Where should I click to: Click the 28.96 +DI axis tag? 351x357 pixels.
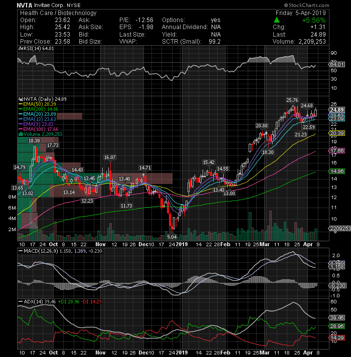pyautogui.click(x=337, y=326)
